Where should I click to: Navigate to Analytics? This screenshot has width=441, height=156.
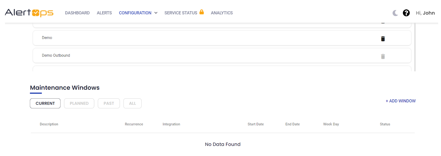[222, 13]
